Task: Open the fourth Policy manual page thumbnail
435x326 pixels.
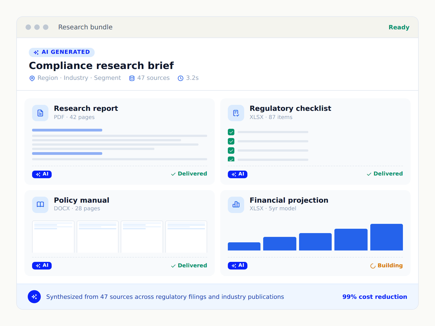Action: [x=186, y=237]
